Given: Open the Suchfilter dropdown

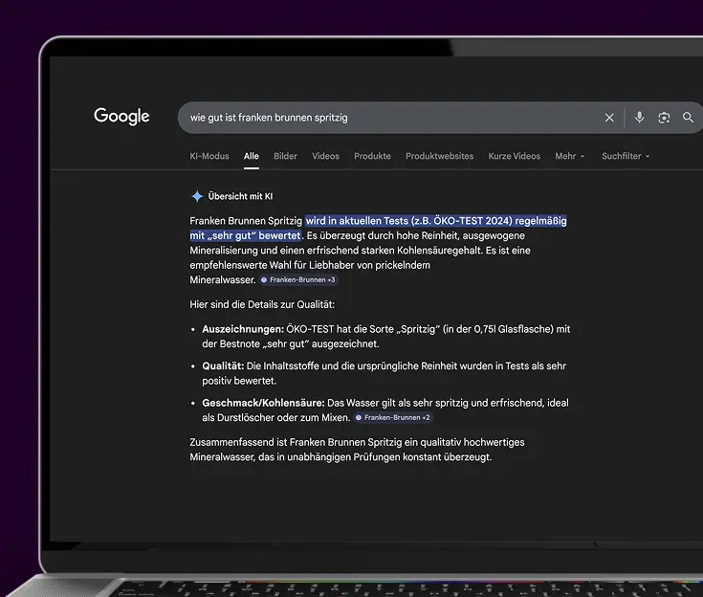Looking at the screenshot, I should click(626, 156).
